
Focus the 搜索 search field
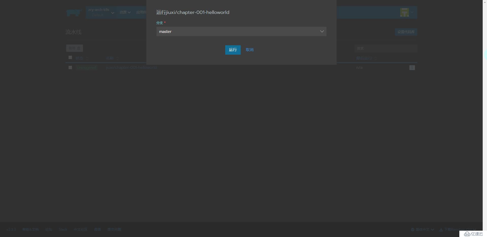(x=386, y=48)
